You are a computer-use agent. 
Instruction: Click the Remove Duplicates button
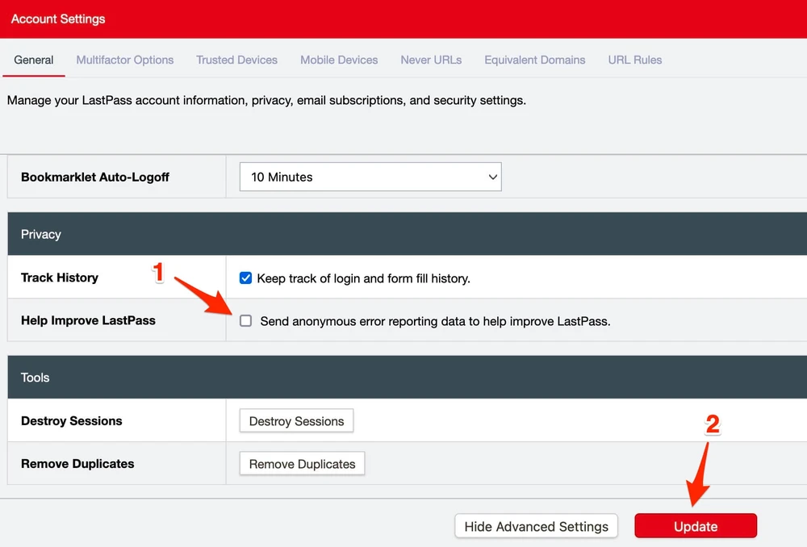[302, 464]
